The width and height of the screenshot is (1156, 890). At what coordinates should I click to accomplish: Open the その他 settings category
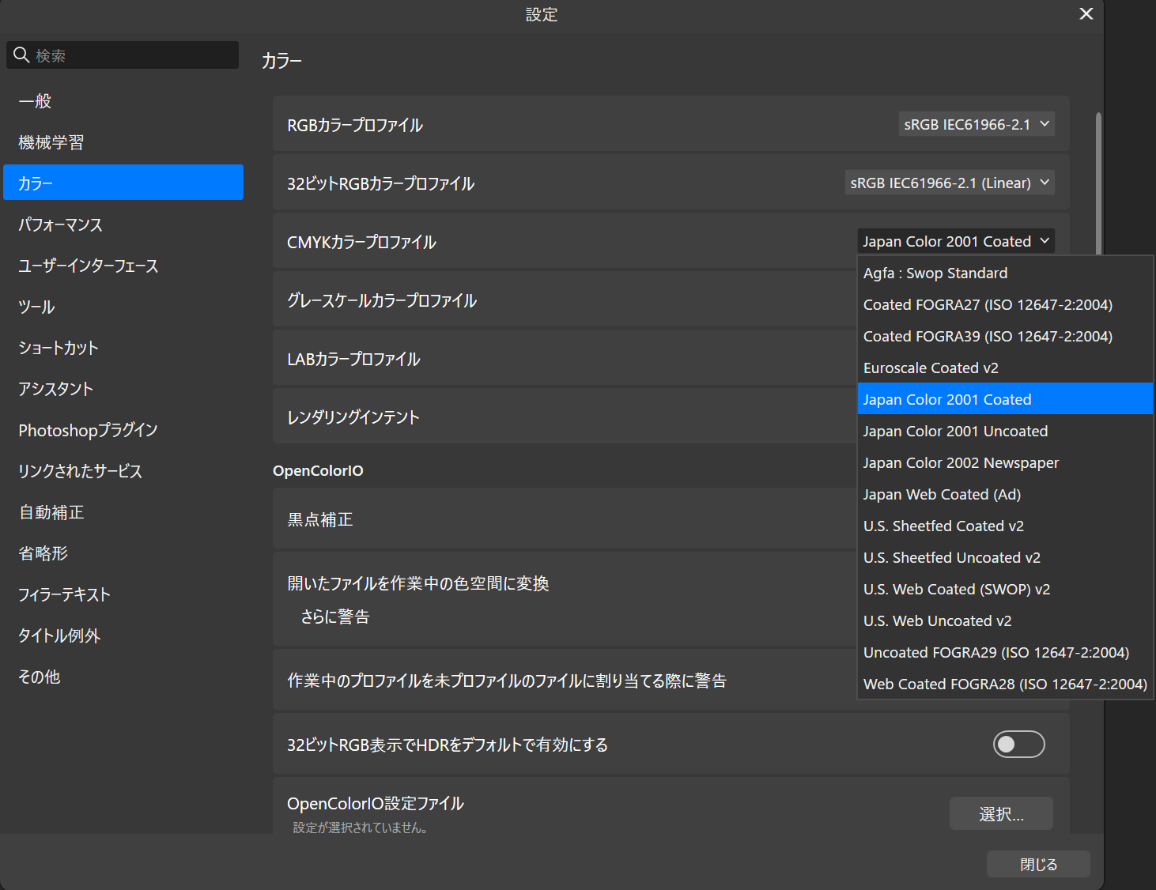pos(123,677)
